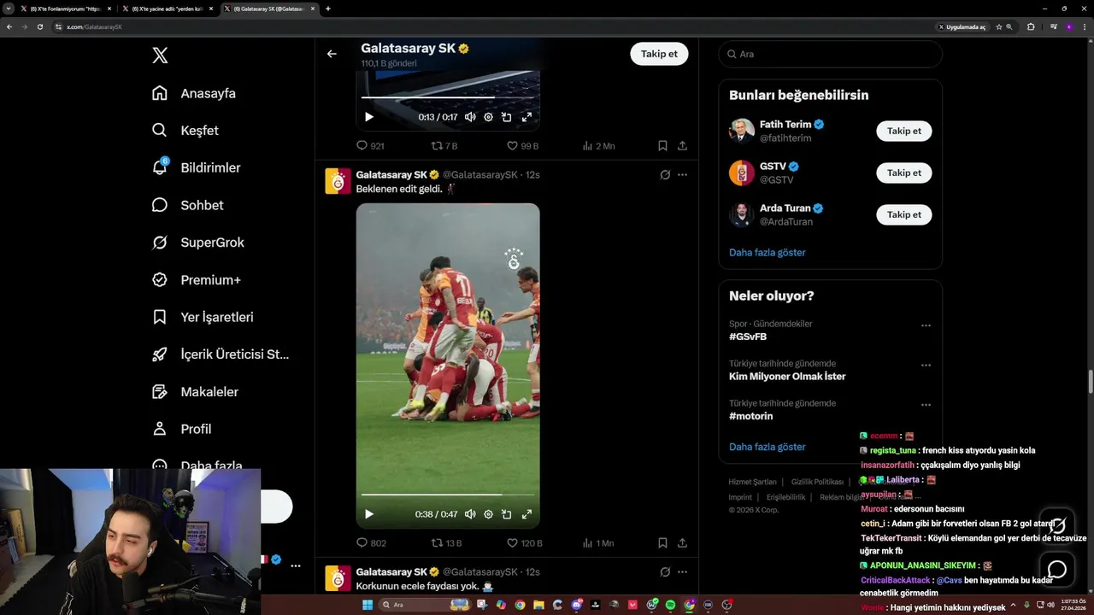Open more options for the #motorin trend

926,405
